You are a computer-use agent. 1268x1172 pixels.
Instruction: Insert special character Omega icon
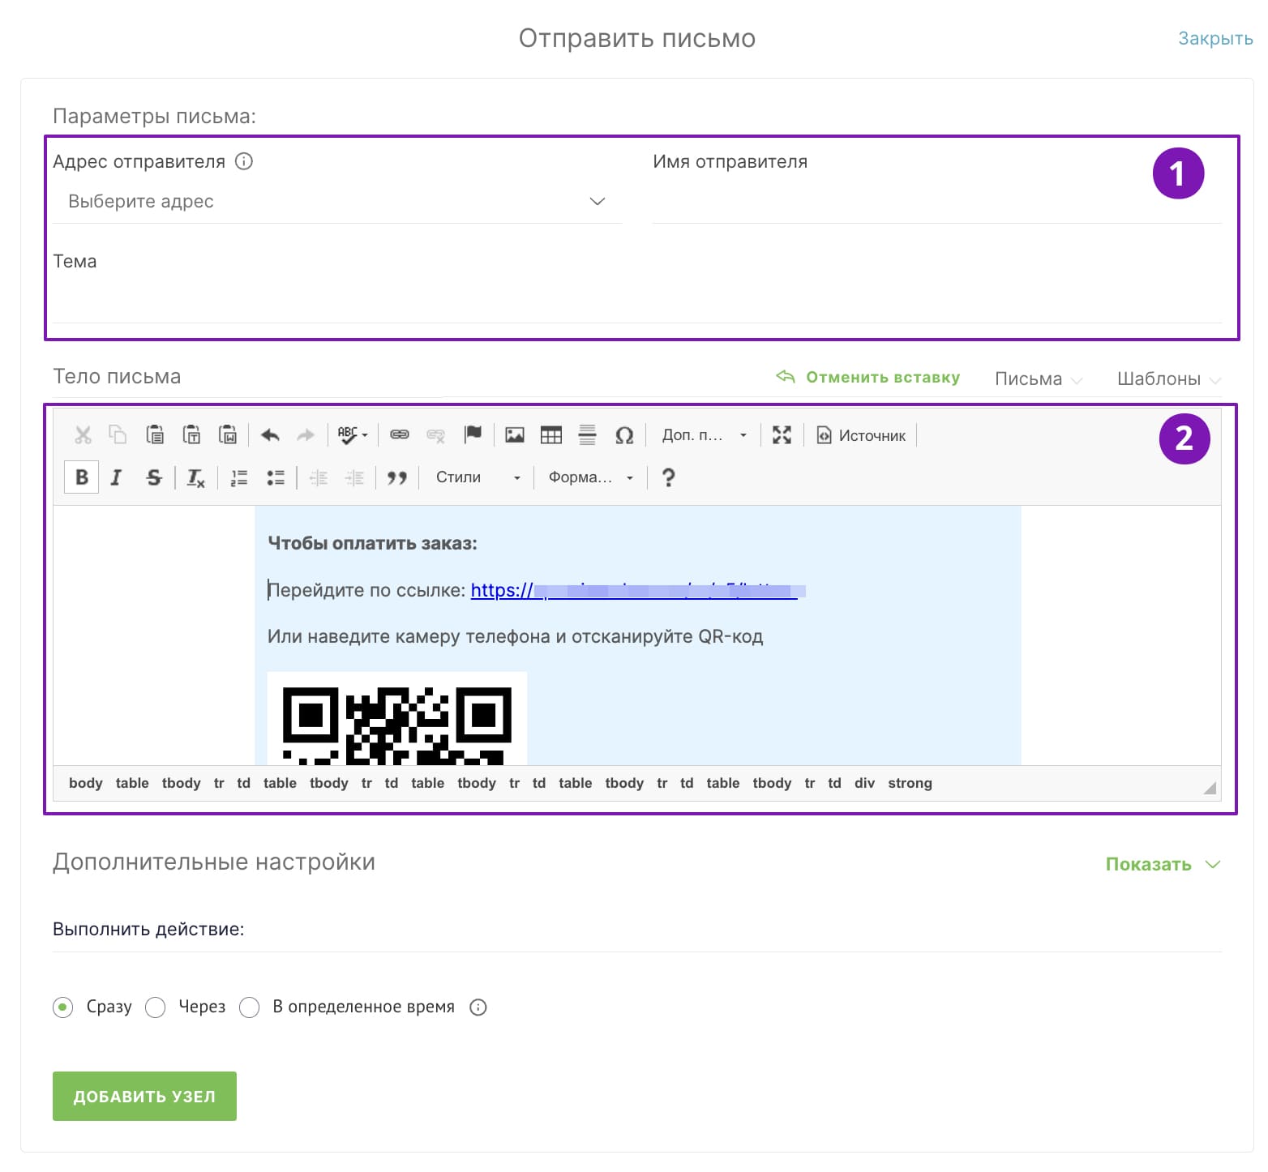pos(624,435)
